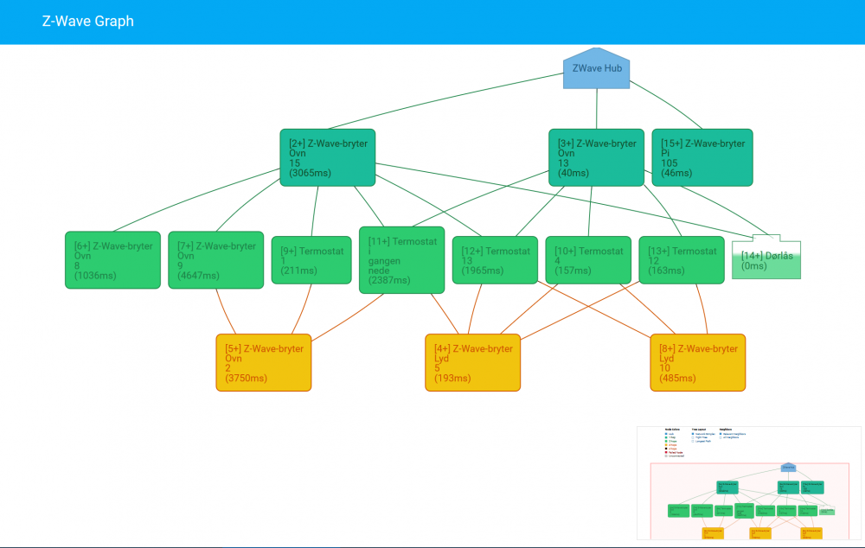Click the [11+] Termostat i gangen nede node
Screen dimensions: 865x548
coord(401,260)
